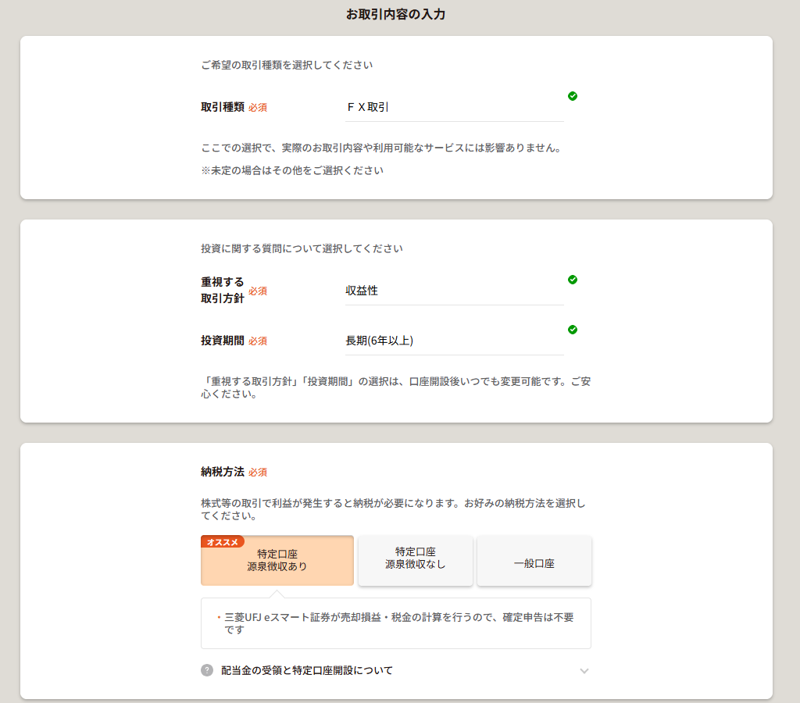The height and width of the screenshot is (703, 800).
Task: Select 特定口座 源泉徴収あり option
Action: [277, 560]
